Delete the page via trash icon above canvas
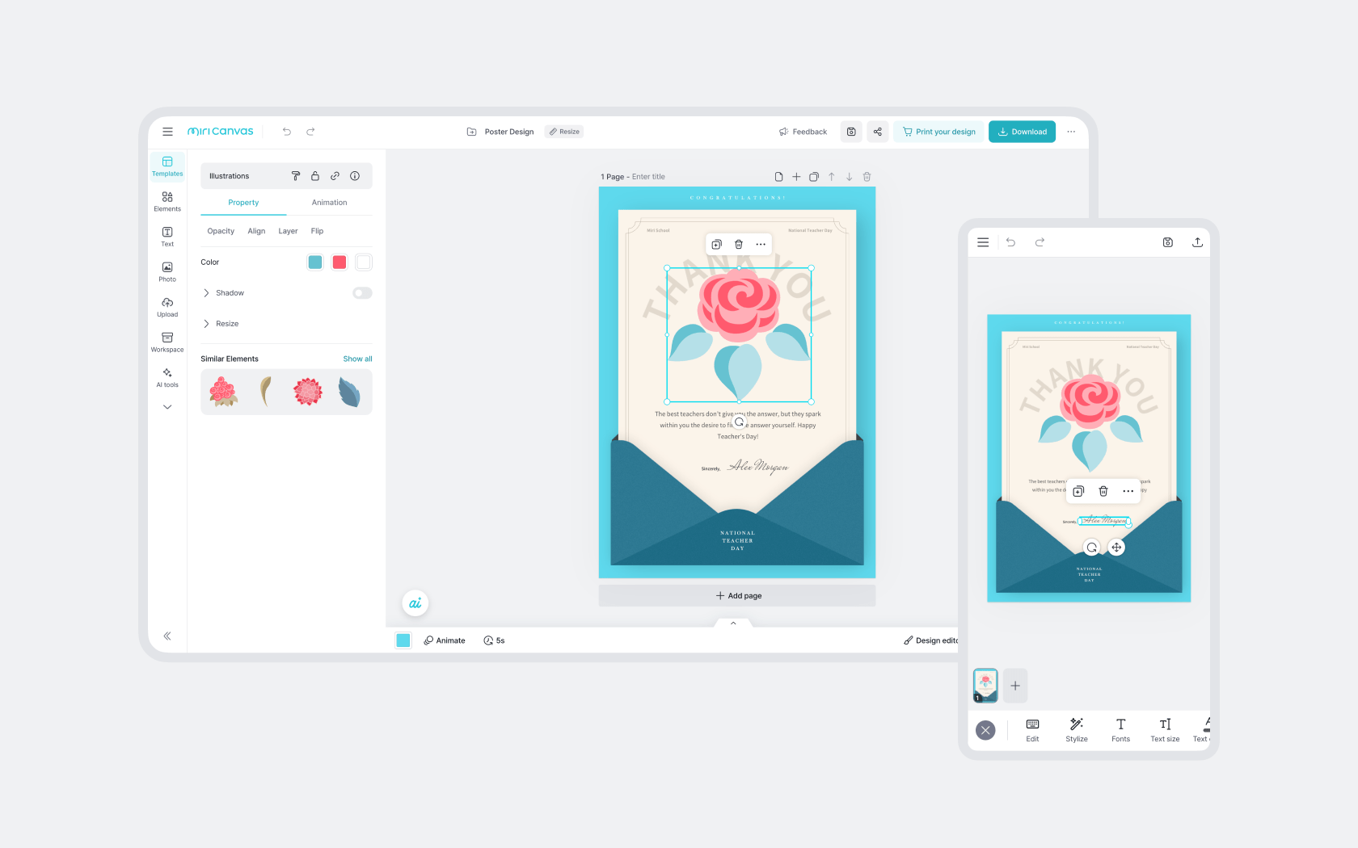 (867, 177)
